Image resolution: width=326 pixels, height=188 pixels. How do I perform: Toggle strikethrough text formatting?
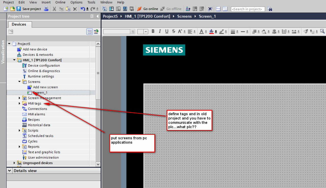click(x=174, y=31)
